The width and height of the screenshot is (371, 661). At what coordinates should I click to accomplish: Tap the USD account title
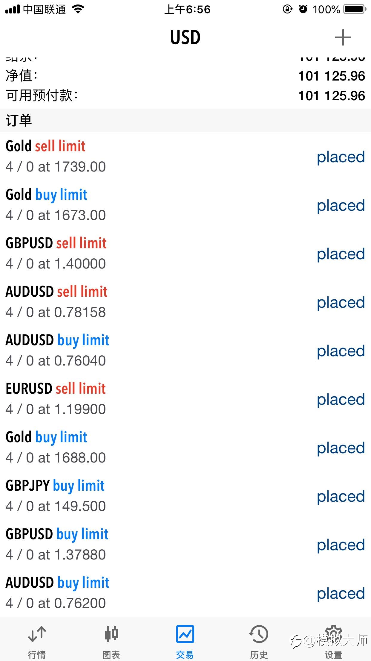[185, 37]
